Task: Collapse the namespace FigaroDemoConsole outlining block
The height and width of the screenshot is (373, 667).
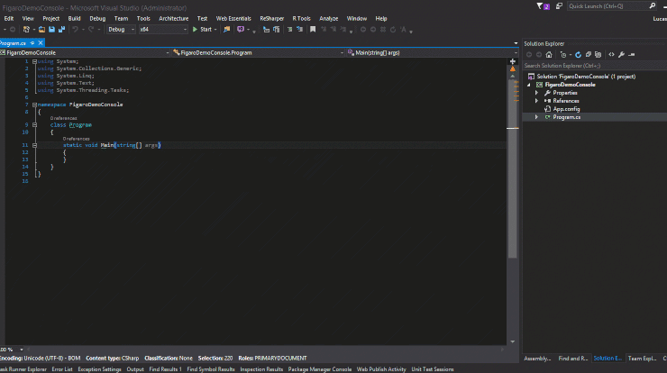Action: coord(34,105)
